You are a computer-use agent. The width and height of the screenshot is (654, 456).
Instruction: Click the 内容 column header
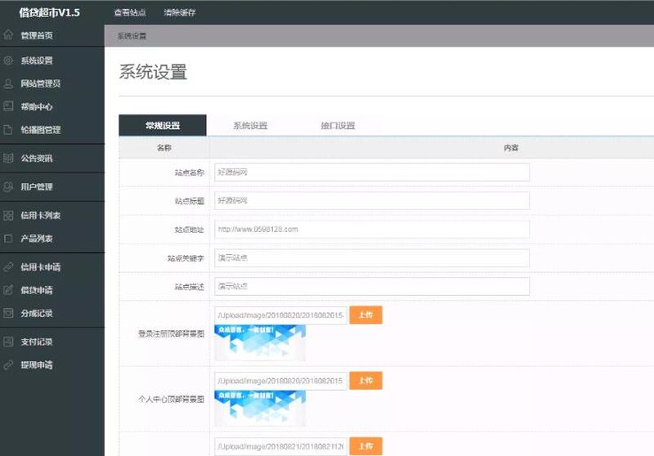pyautogui.click(x=511, y=148)
